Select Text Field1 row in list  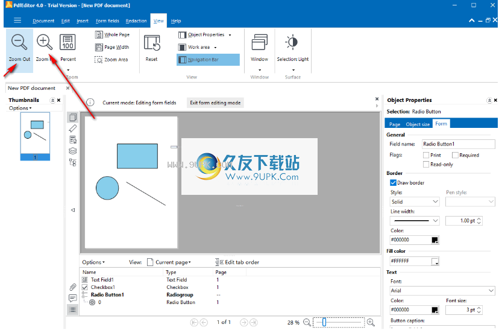click(229, 280)
